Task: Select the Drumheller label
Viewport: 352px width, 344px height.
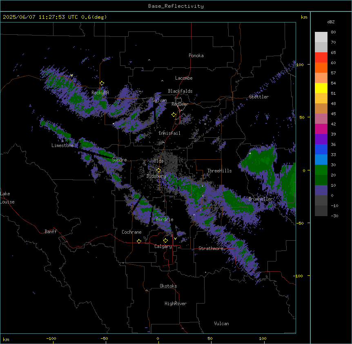Action: 261,199
